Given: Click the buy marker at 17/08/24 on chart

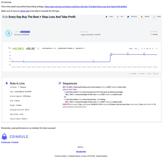Looking at the screenshot, I should (x=93, y=62).
